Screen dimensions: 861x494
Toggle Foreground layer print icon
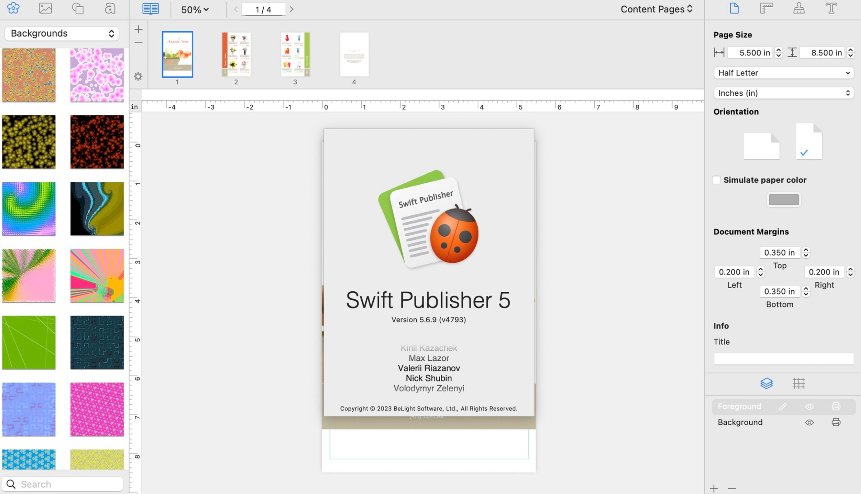coord(836,407)
